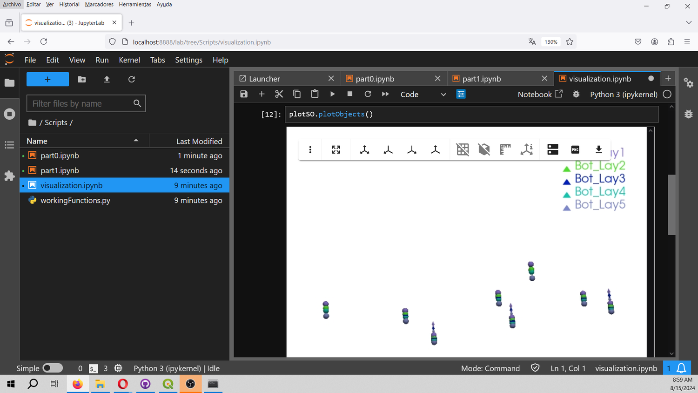The image size is (698, 393).
Task: Open the kebab menu in the plot toolbar
Action: (310, 149)
